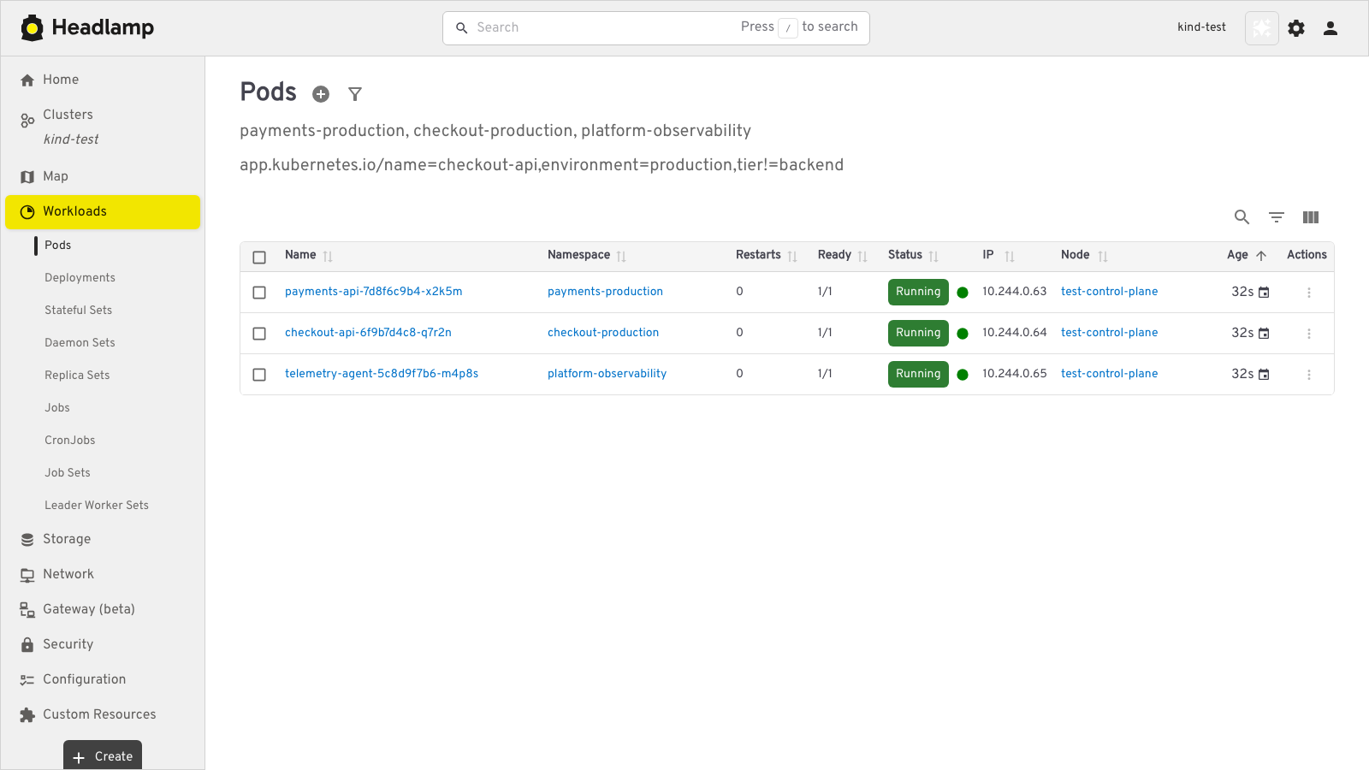This screenshot has height=770, width=1369.
Task: Open actions menu for checkout-api pod
Action: click(1309, 334)
